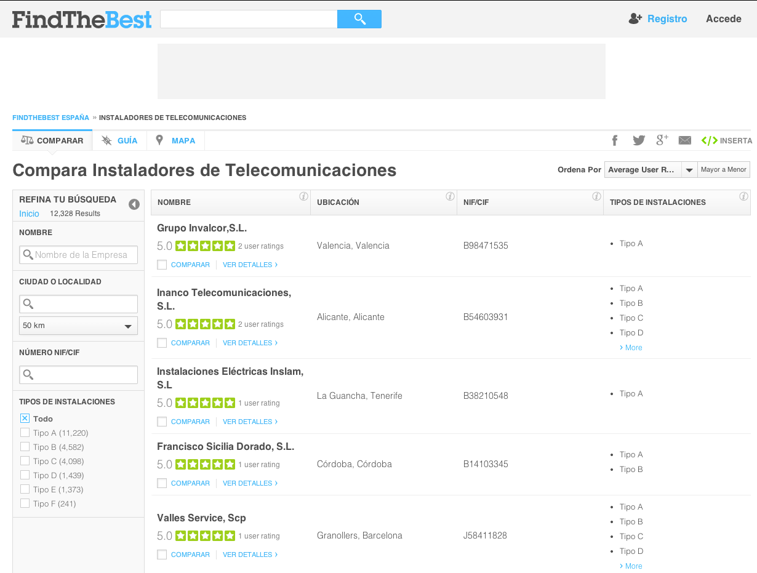This screenshot has height=573, width=757.
Task: Click star rating of Grupo Invalcor
Action: pos(205,246)
